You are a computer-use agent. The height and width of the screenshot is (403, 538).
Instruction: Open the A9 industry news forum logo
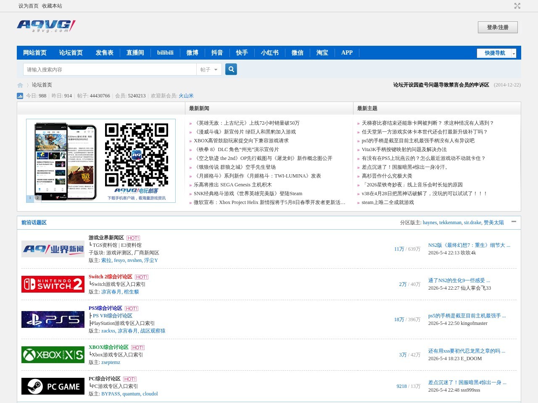point(53,249)
